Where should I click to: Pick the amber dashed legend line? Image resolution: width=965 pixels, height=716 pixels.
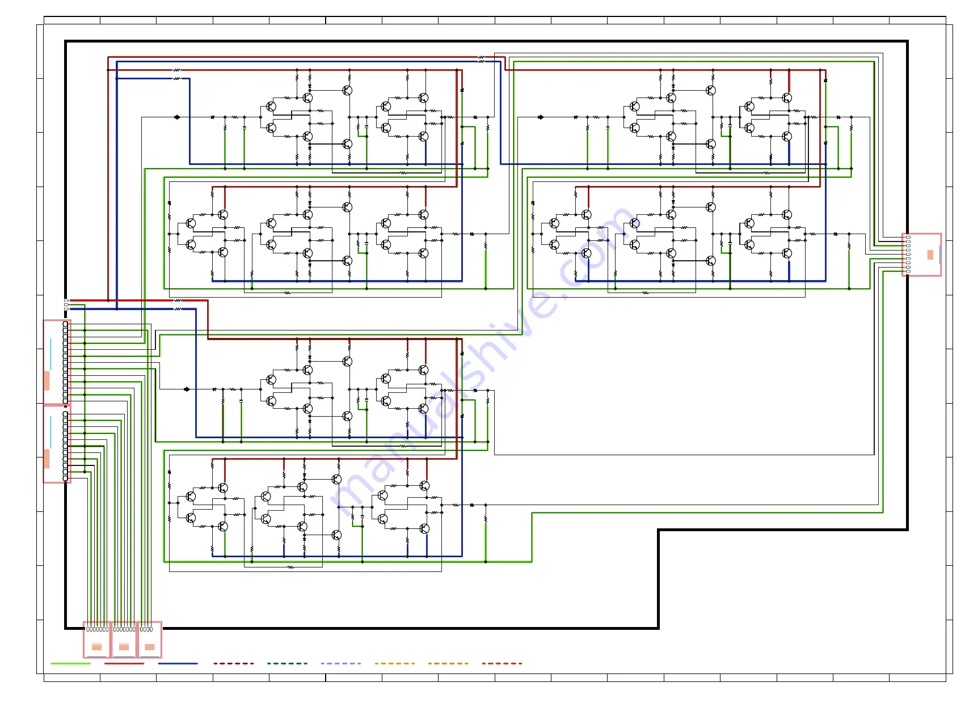click(x=394, y=663)
